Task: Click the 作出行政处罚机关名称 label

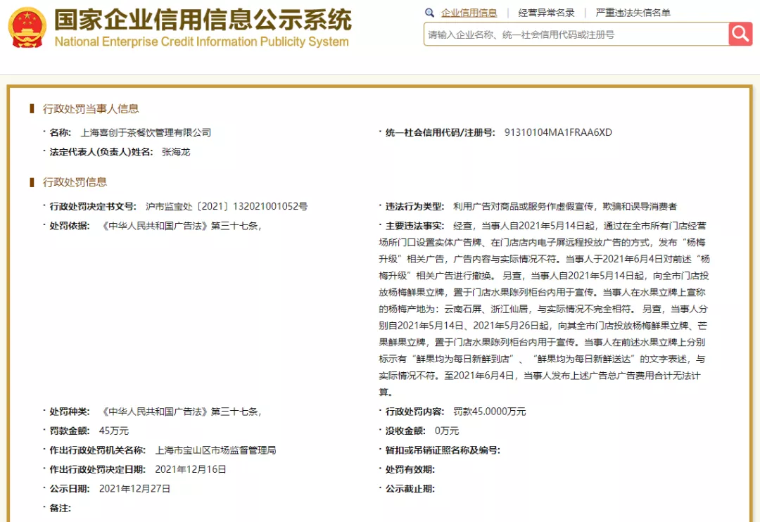Action: click(97, 450)
